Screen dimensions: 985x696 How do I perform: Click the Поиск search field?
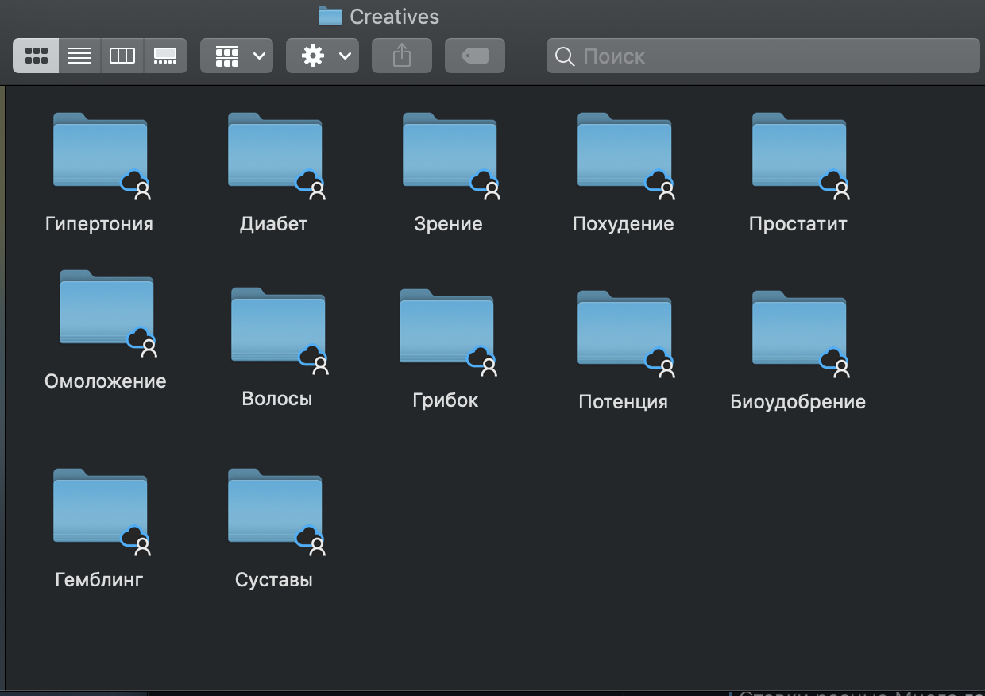[763, 56]
